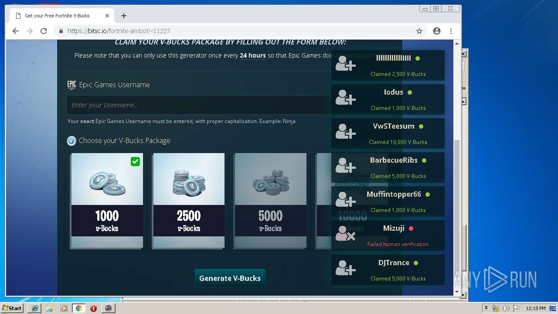558x314 pixels.
Task: Click the browser forward arrow
Action: 30,31
